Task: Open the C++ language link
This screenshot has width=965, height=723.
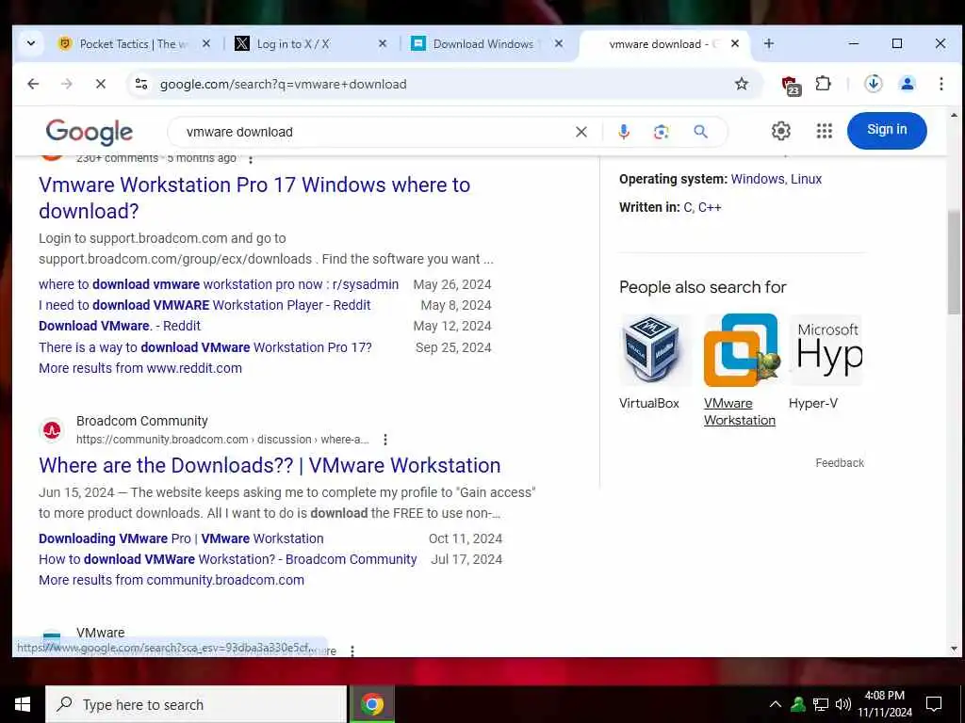Action: point(710,208)
